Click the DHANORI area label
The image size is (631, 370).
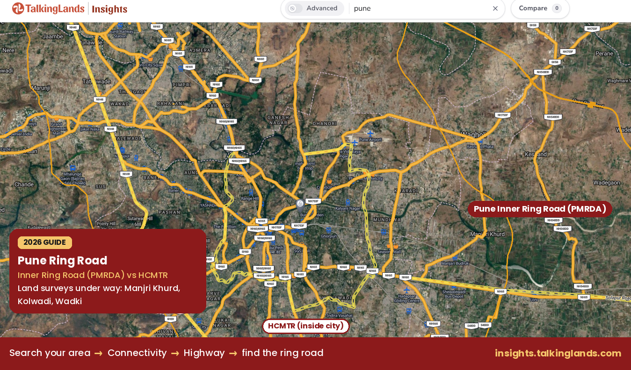[x=325, y=123]
